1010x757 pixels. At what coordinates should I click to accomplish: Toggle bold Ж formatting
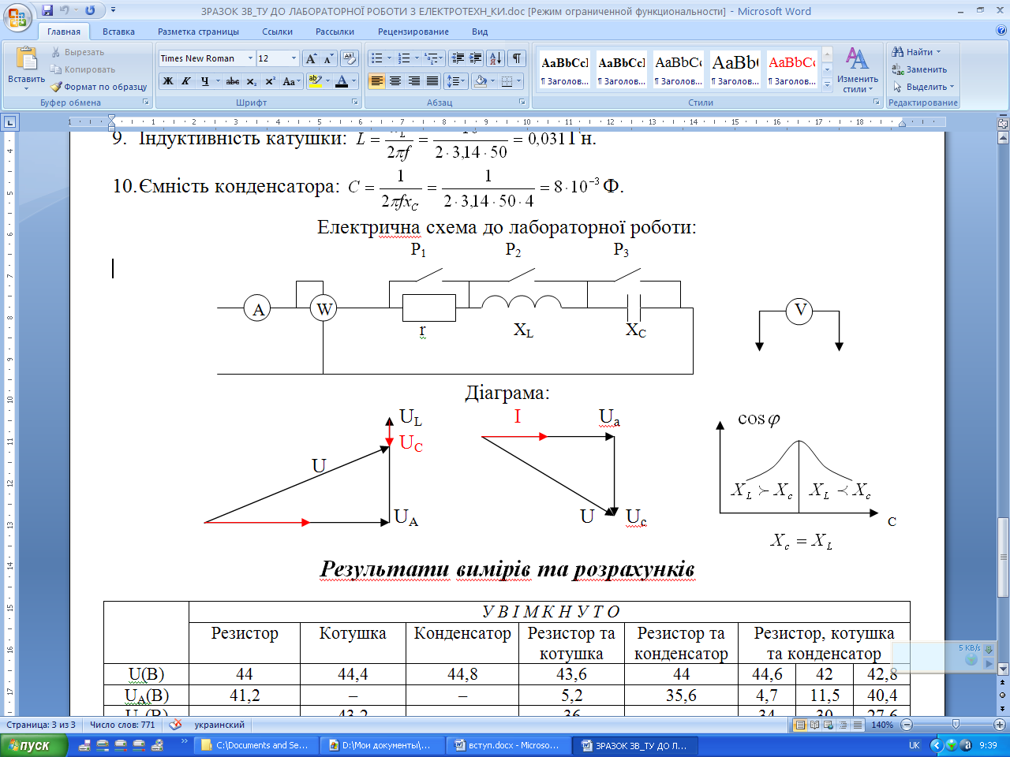(x=167, y=80)
